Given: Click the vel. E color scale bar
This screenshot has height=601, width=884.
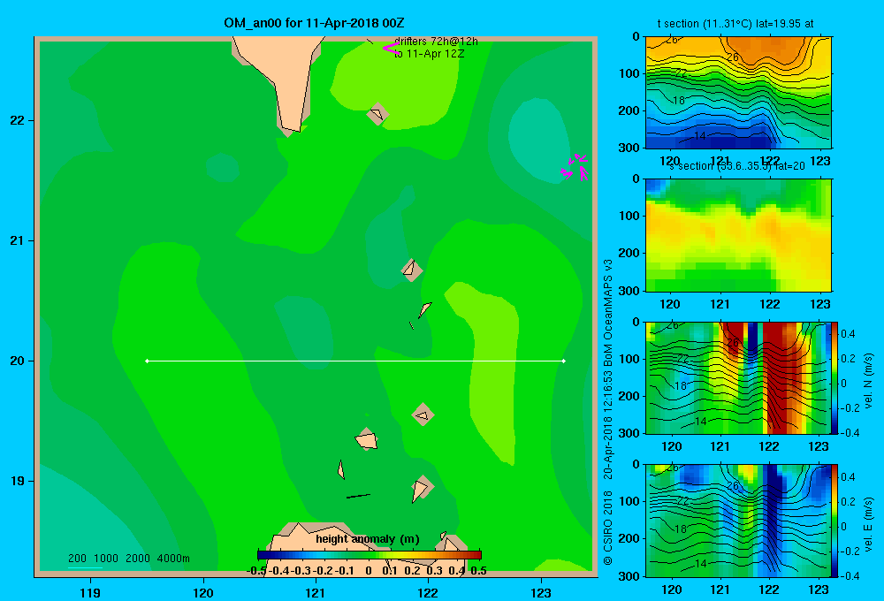Looking at the screenshot, I should click(x=835, y=521).
